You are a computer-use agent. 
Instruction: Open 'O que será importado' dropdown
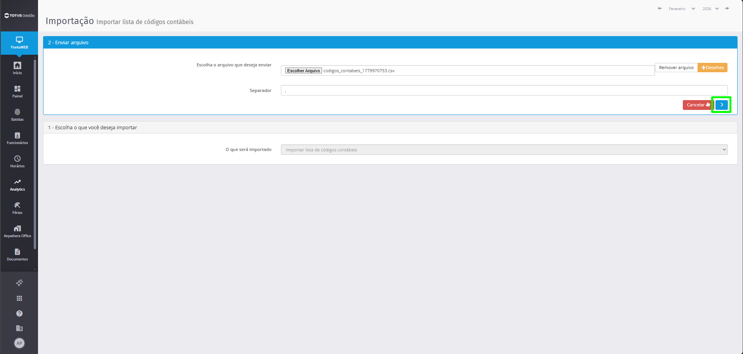[x=504, y=150]
